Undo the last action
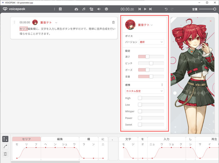219x163 pixels. 166,9
